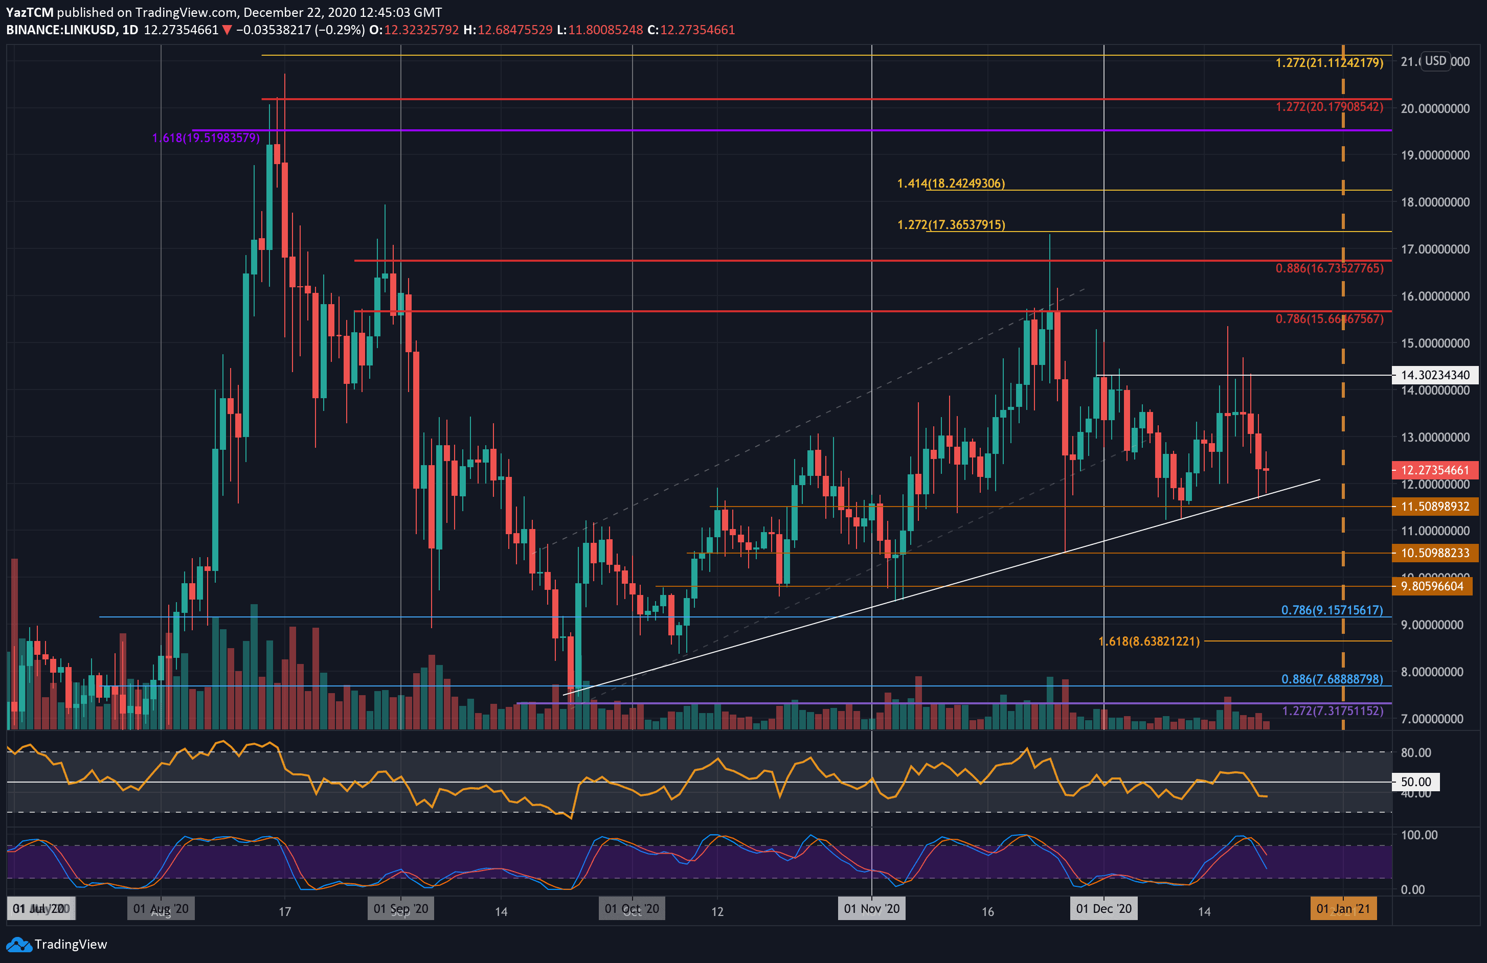Click the 01 Sep '20 date marker
This screenshot has width=1487, height=963.
[x=400, y=909]
